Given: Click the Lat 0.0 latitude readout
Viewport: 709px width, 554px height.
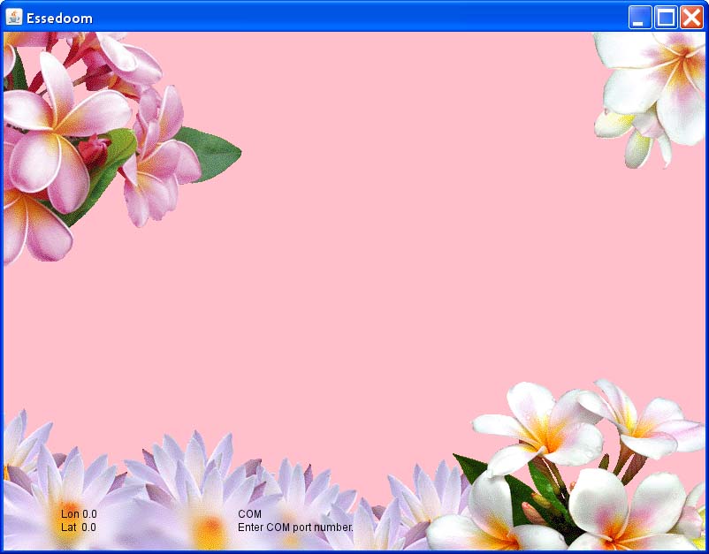Looking at the screenshot, I should 79,527.
